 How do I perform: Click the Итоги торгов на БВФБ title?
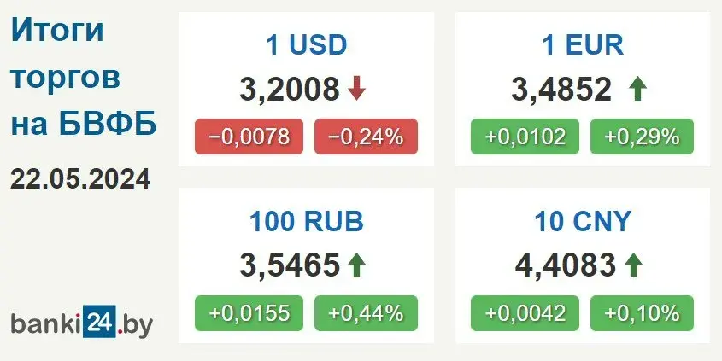pyautogui.click(x=84, y=78)
